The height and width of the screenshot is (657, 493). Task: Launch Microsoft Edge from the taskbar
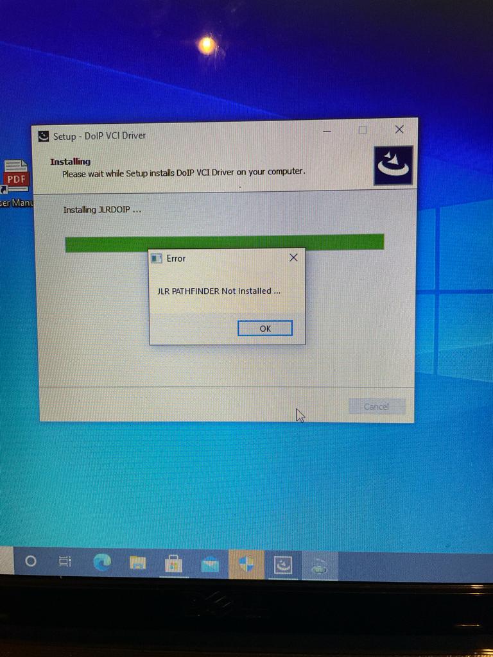point(102,562)
